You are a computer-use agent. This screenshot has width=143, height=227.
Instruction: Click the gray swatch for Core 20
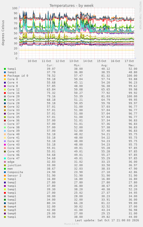(x=5, y=96)
